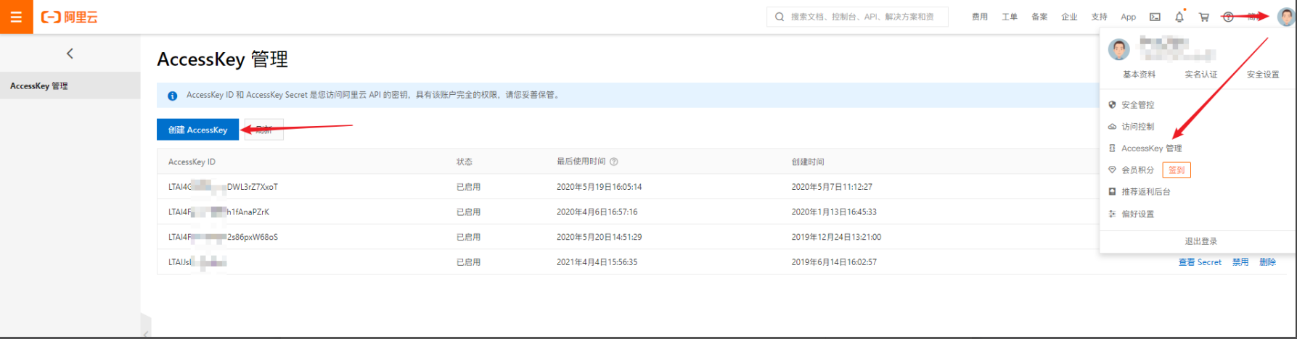Open 基本资料 in the profile panel
This screenshot has height=339, width=1297.
point(1139,75)
